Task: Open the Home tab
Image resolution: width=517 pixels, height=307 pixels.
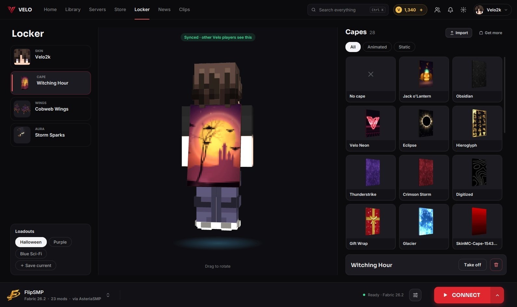Action: click(50, 9)
